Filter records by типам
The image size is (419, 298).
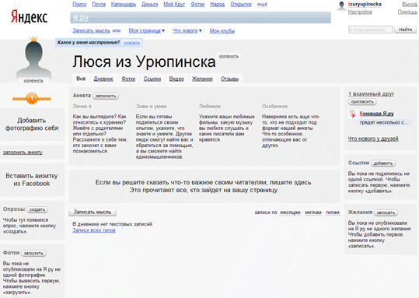[x=333, y=212]
